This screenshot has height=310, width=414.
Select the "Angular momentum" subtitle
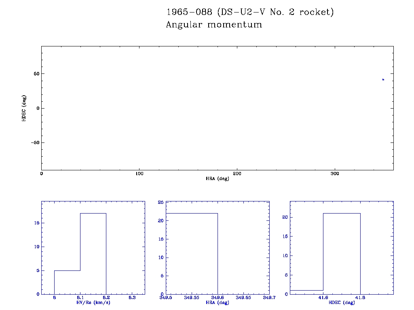coord(214,25)
